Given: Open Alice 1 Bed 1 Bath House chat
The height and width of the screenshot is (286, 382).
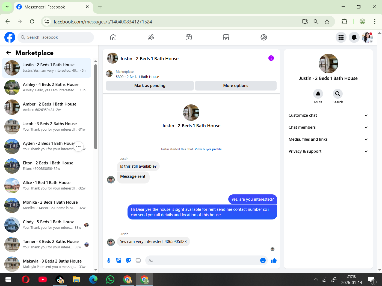Looking at the screenshot, I should tap(46, 186).
